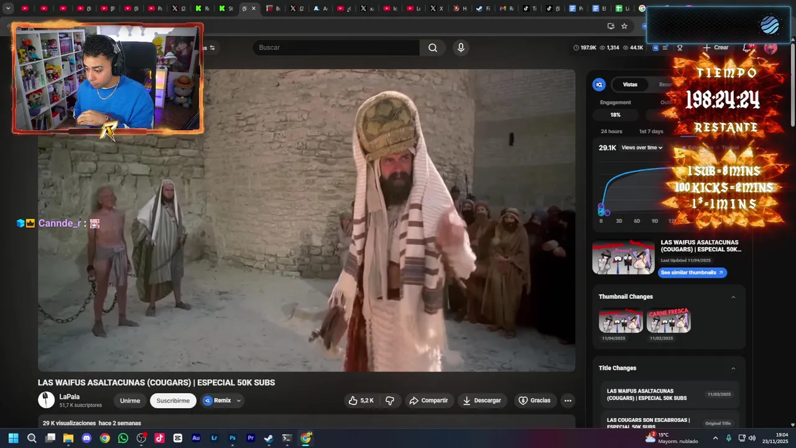Click the Crear button
Image resolution: width=796 pixels, height=448 pixels.
pyautogui.click(x=716, y=48)
